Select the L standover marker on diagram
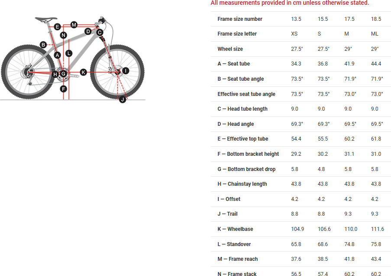This screenshot has width=391, height=276. (69, 53)
